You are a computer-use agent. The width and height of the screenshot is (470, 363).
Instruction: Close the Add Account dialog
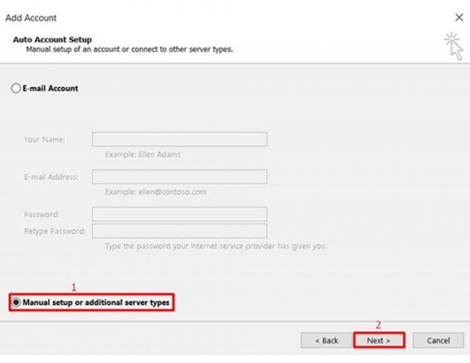click(459, 18)
